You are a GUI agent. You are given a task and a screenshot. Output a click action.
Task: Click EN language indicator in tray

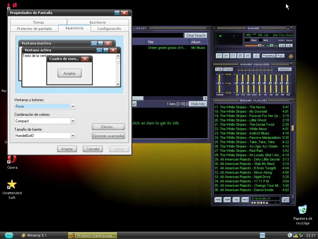262,235
